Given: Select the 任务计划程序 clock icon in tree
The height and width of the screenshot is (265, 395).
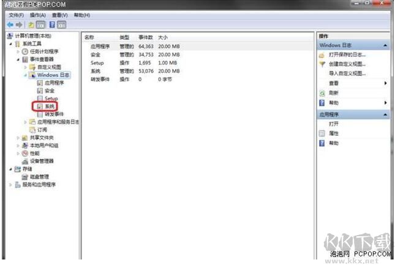Looking at the screenshot, I should [24, 51].
